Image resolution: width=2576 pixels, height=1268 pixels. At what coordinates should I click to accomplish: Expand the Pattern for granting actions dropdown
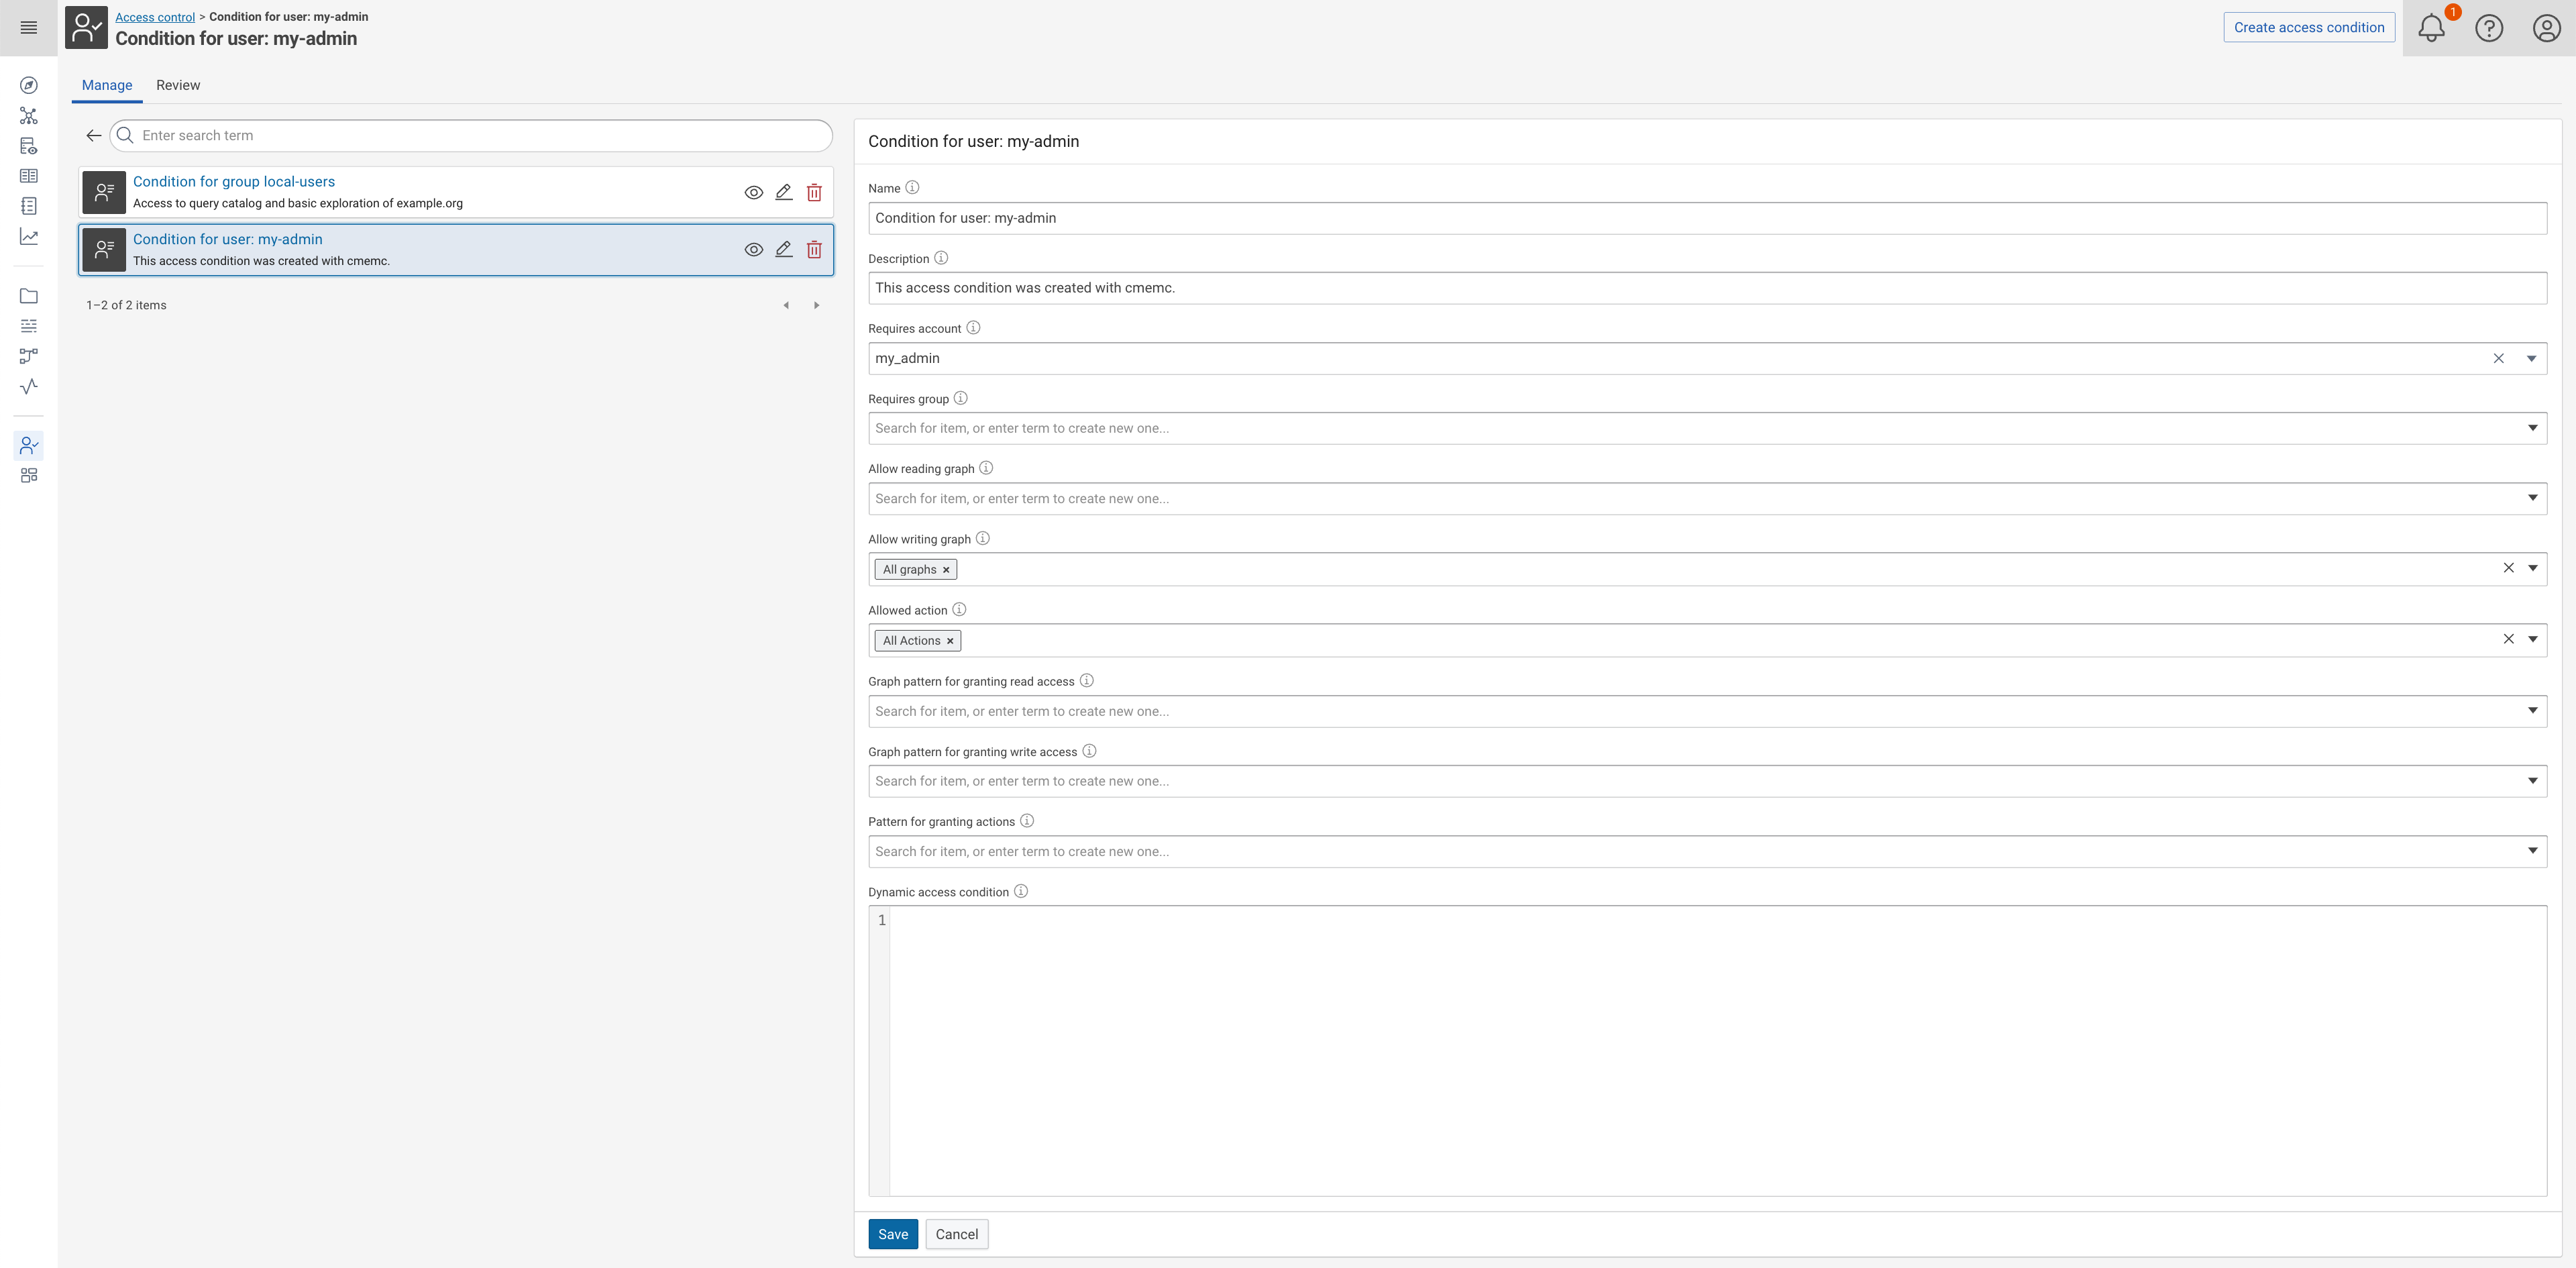click(x=2532, y=851)
